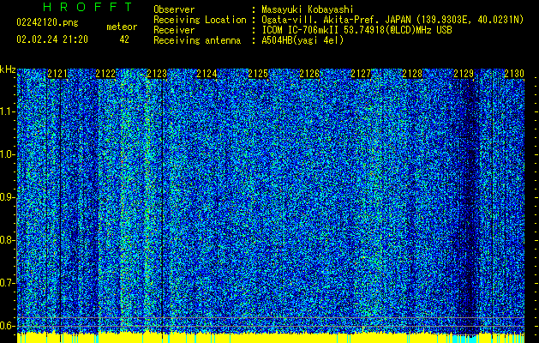Click the 2123 time marker
539x343 pixels.
[x=157, y=74]
